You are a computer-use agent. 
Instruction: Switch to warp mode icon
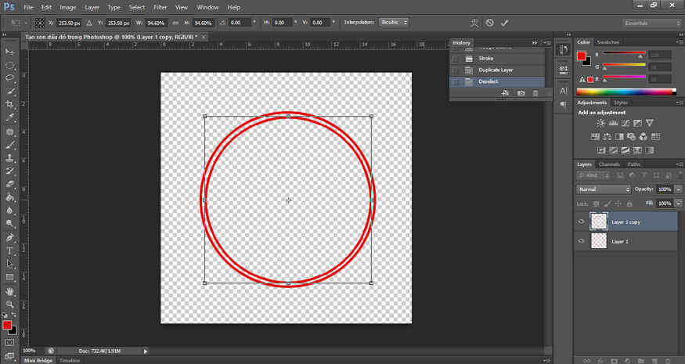pos(475,23)
